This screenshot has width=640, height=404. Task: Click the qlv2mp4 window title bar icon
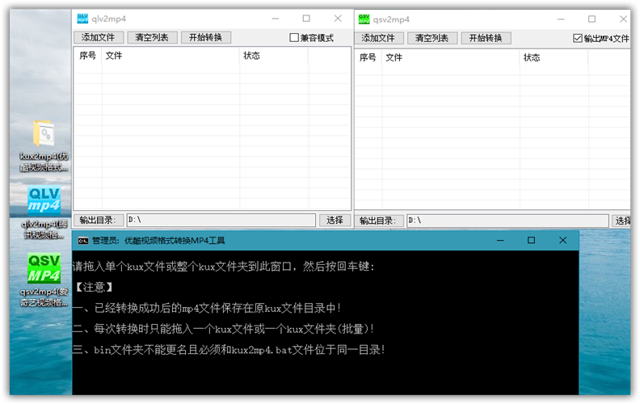pyautogui.click(x=82, y=19)
